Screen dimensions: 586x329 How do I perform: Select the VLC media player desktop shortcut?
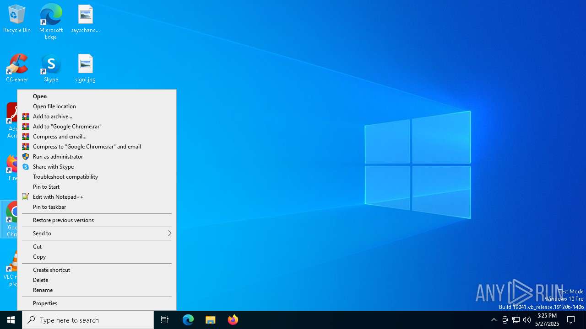coord(10,269)
